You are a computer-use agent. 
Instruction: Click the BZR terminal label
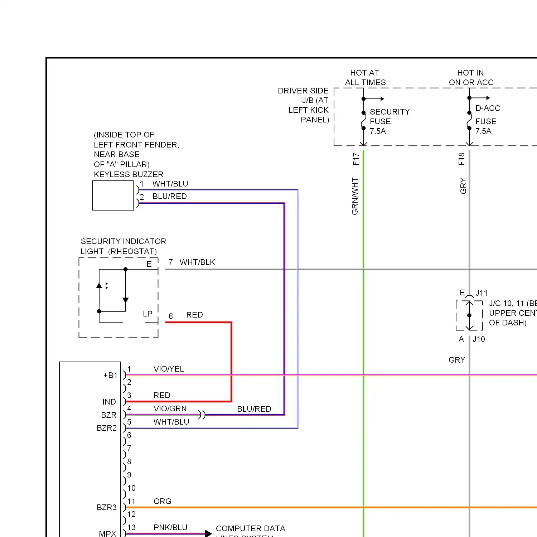(108, 415)
